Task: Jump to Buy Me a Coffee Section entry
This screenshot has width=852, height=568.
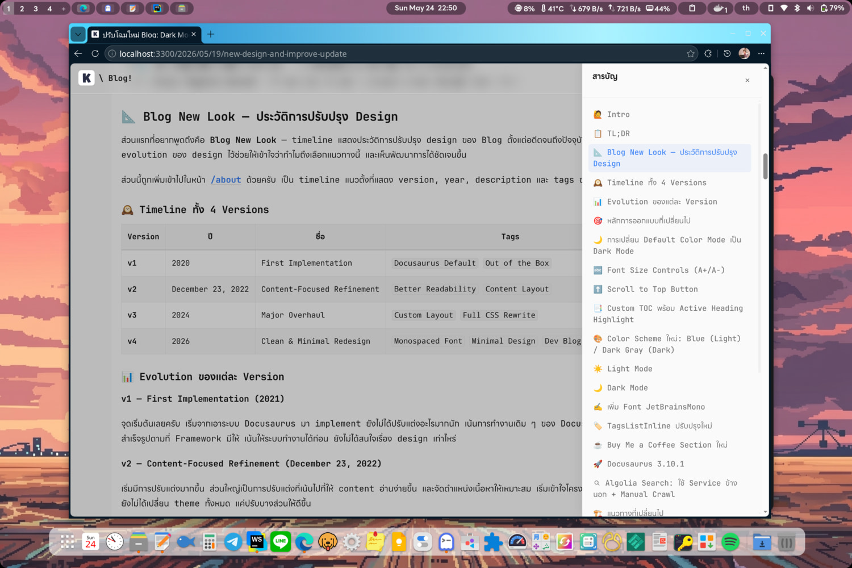Action: [x=670, y=445]
